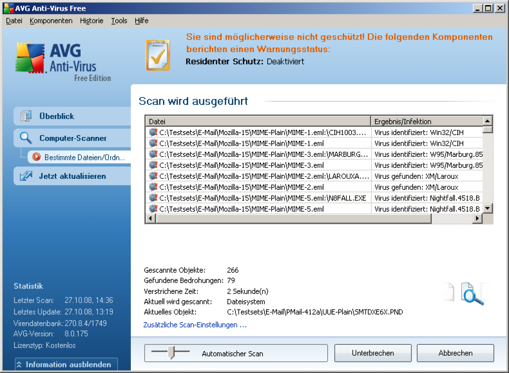The width and height of the screenshot is (509, 373).
Task: Click the Datei column header
Action: pos(258,121)
